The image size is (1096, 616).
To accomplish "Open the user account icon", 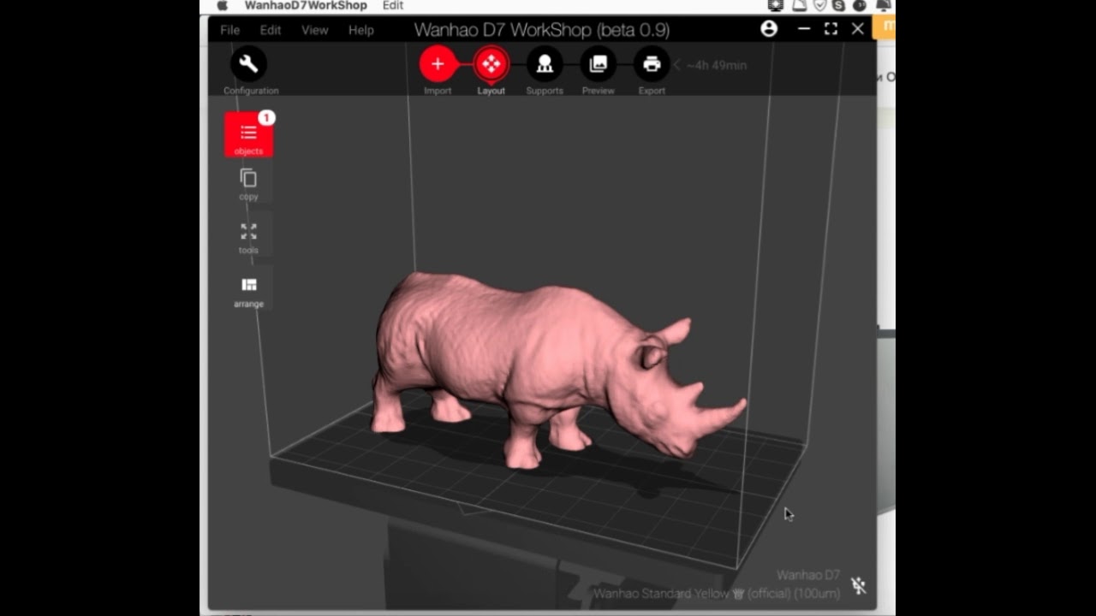I will (769, 29).
